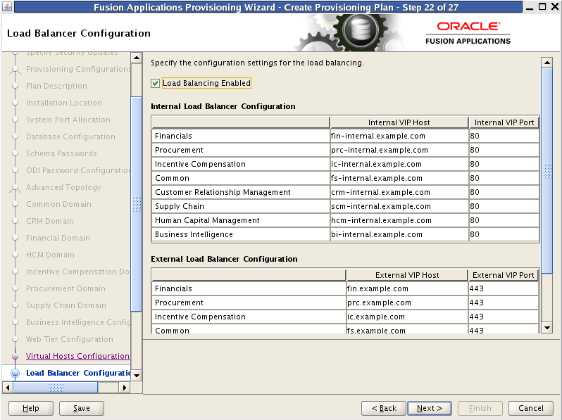
Task: Click the step list vertical scrollbar thumb
Action: [137, 204]
